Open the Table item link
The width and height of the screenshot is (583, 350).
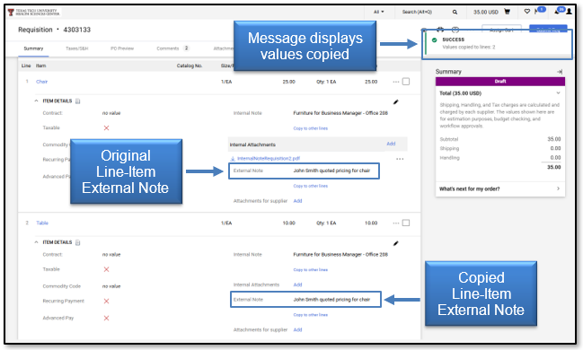pyautogui.click(x=42, y=223)
